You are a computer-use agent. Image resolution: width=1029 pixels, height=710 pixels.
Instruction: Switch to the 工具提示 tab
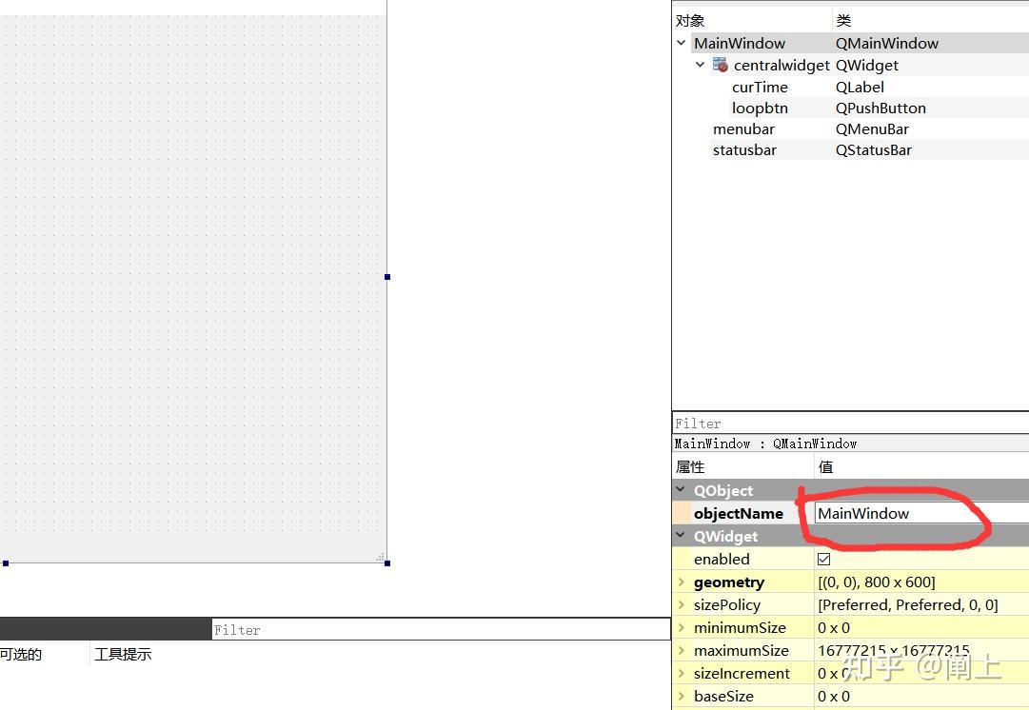click(x=123, y=654)
